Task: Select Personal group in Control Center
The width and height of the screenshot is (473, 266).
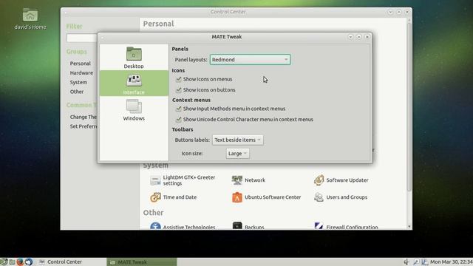Action: [x=81, y=64]
